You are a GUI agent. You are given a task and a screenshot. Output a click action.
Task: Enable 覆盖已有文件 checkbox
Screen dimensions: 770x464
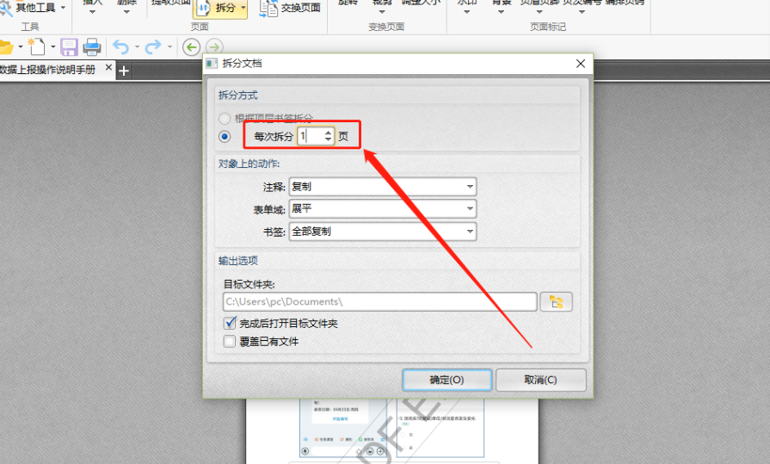[230, 341]
